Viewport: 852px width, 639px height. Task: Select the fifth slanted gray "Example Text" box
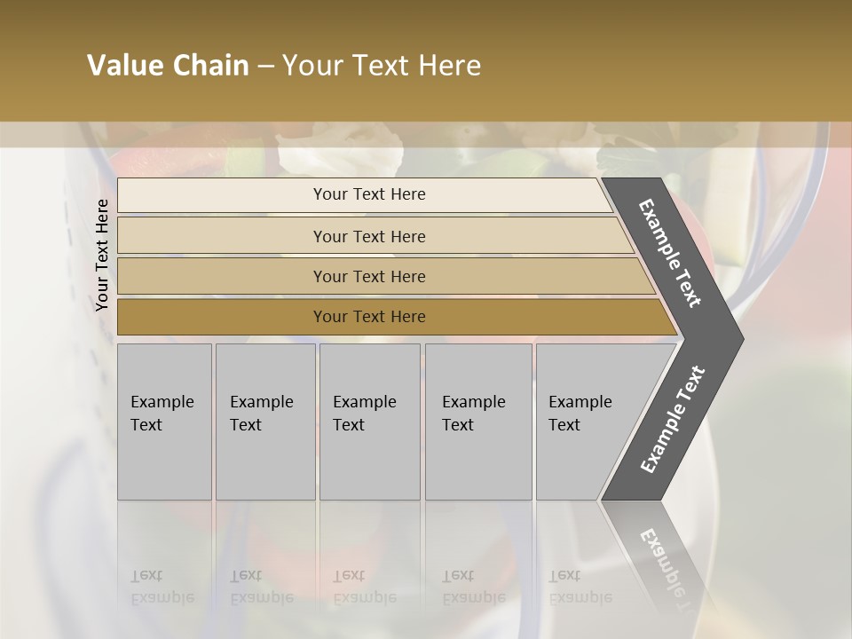tap(586, 422)
